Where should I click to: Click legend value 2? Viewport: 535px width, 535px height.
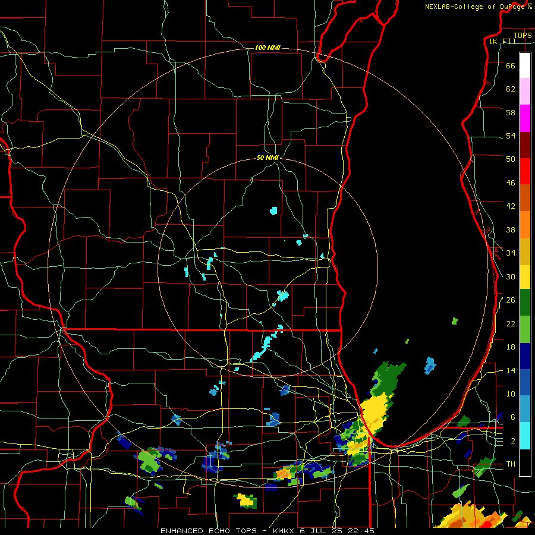tap(512, 441)
